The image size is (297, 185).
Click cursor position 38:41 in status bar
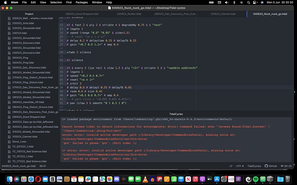click(43, 166)
